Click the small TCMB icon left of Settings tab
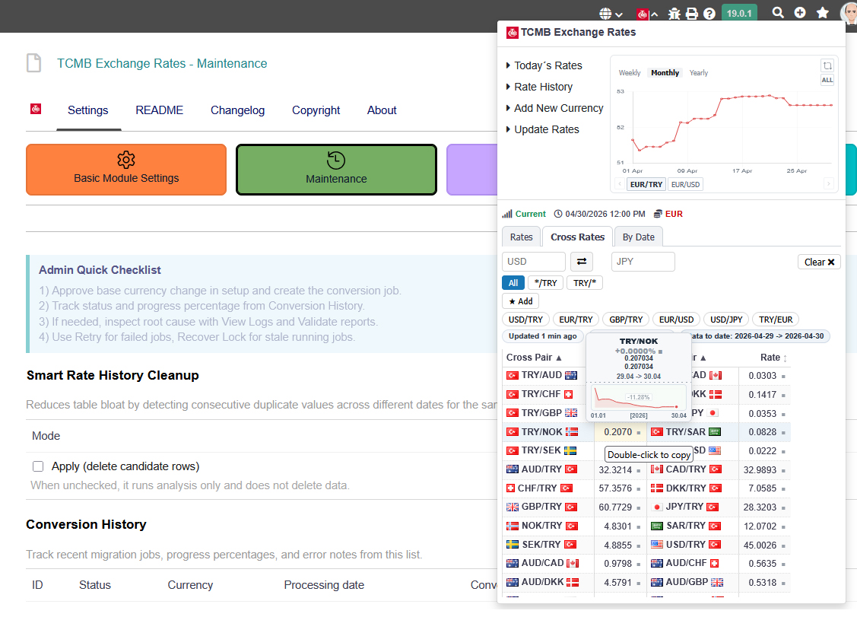Viewport: 857px width, 617px height. coord(36,109)
